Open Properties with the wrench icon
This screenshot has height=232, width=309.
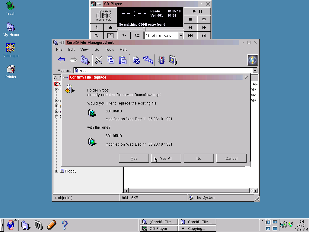(148, 60)
